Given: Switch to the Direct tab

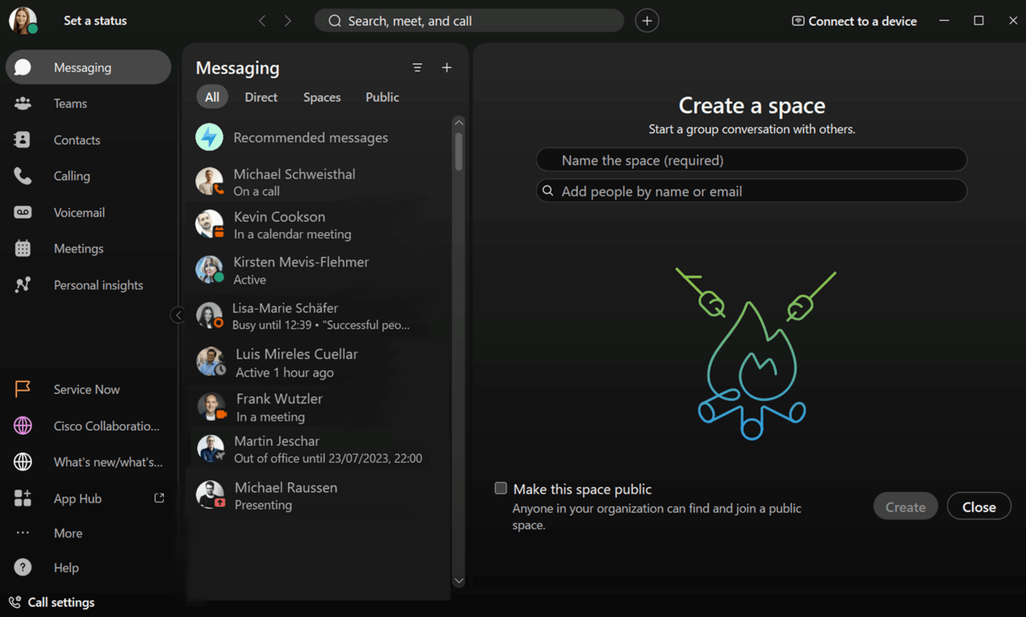Looking at the screenshot, I should click(x=261, y=97).
